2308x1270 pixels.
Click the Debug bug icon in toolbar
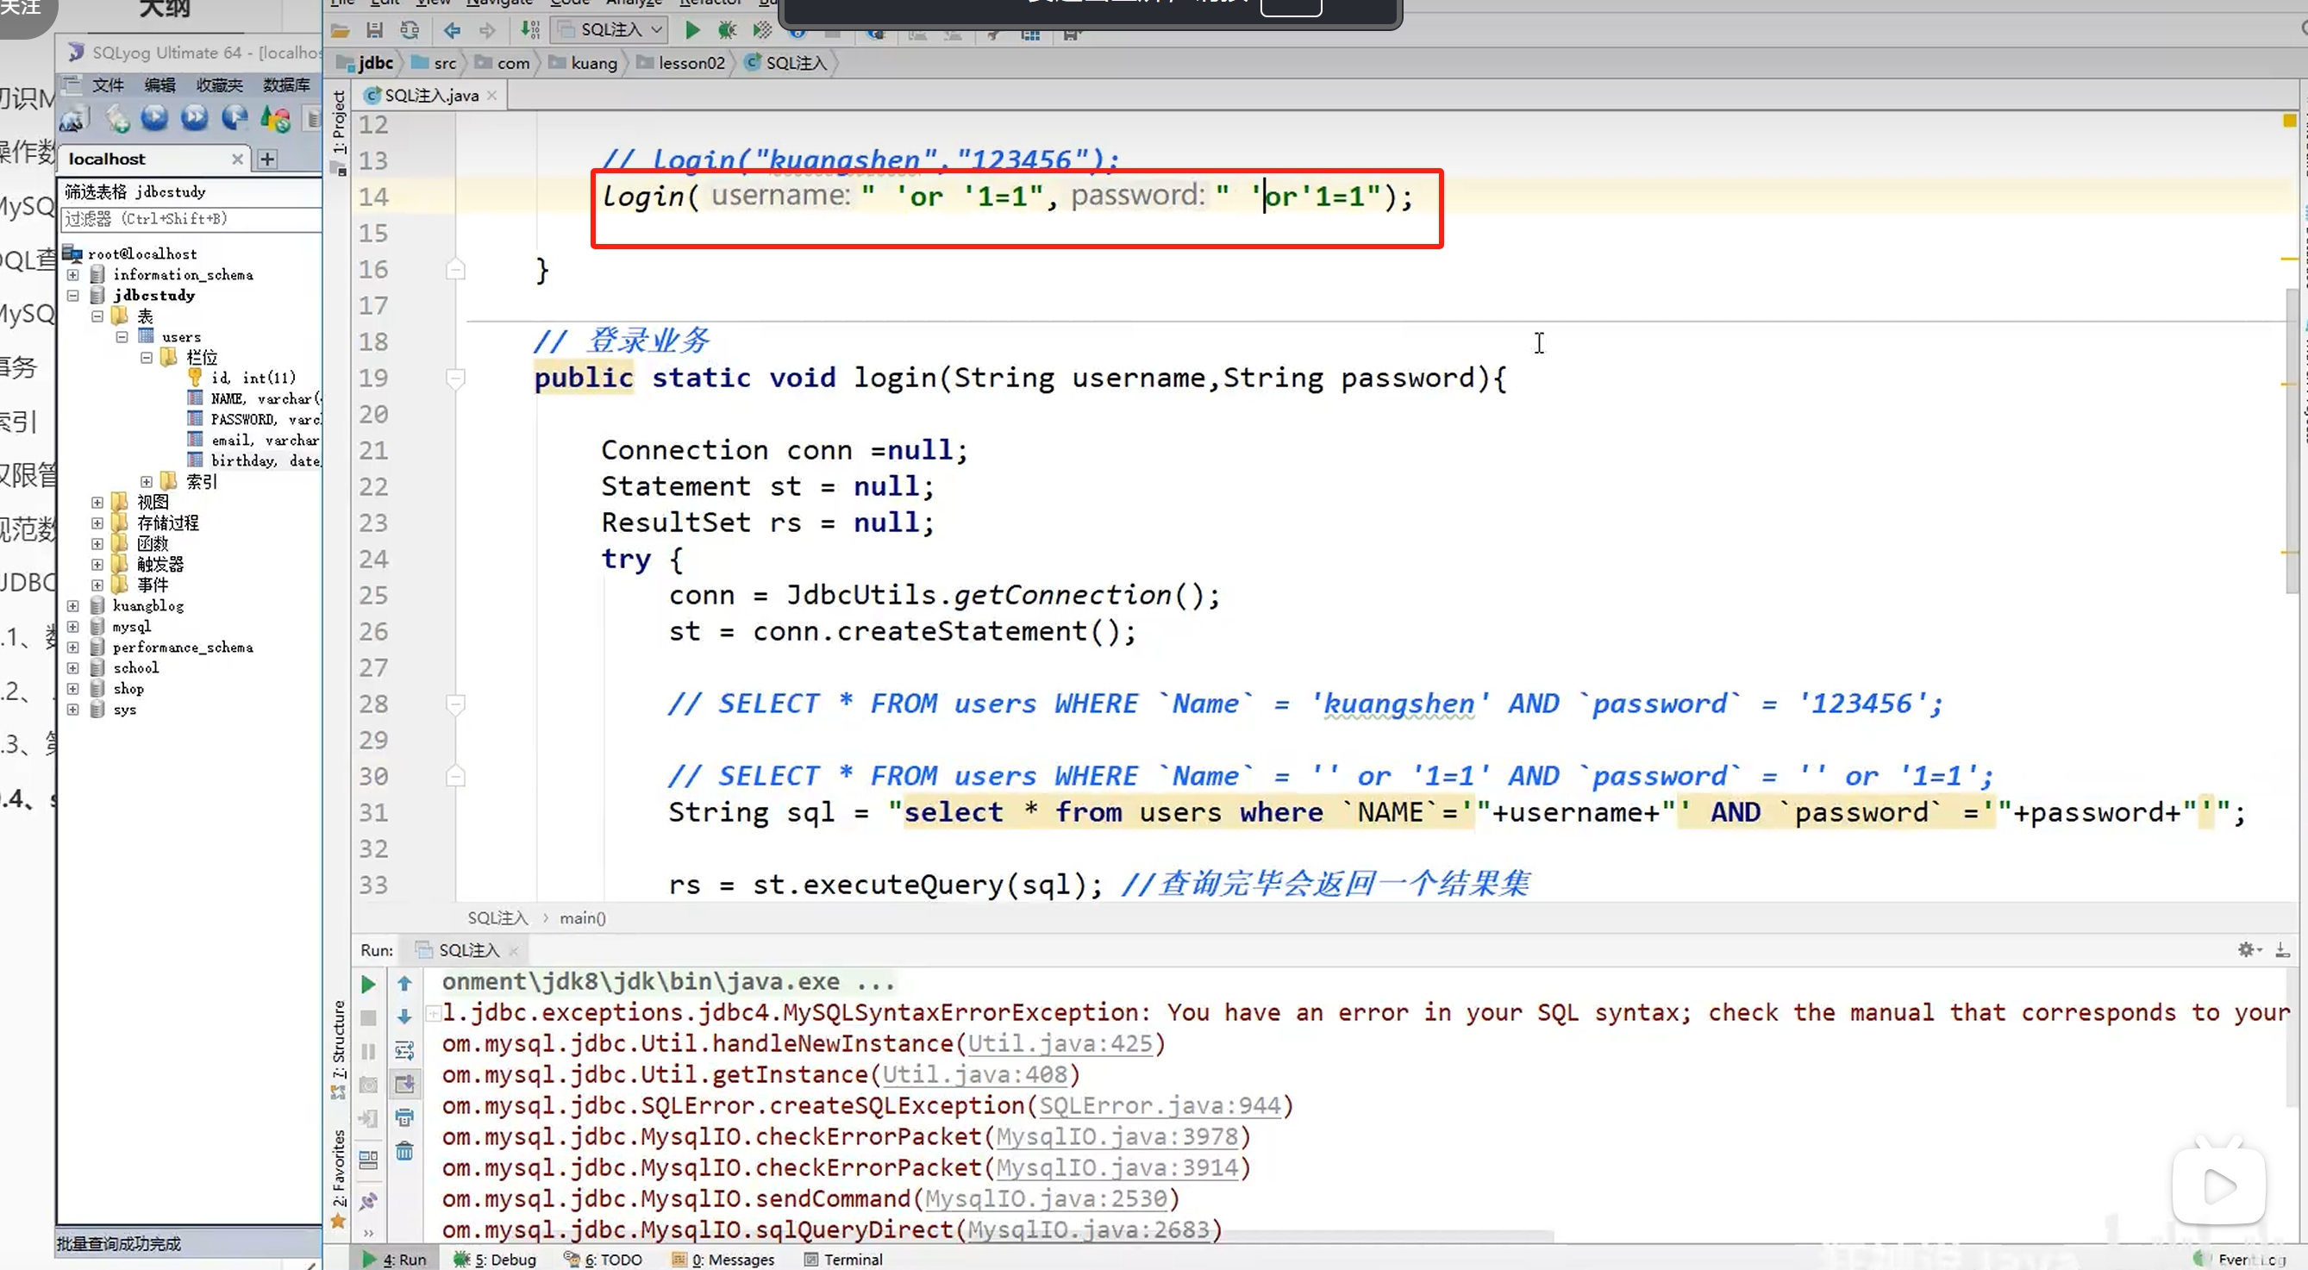727,30
